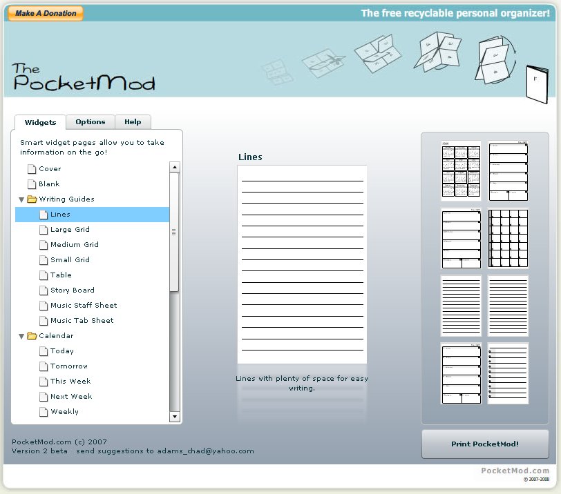
Task: Select the third-row left lined page thumbnail
Action: (x=461, y=306)
